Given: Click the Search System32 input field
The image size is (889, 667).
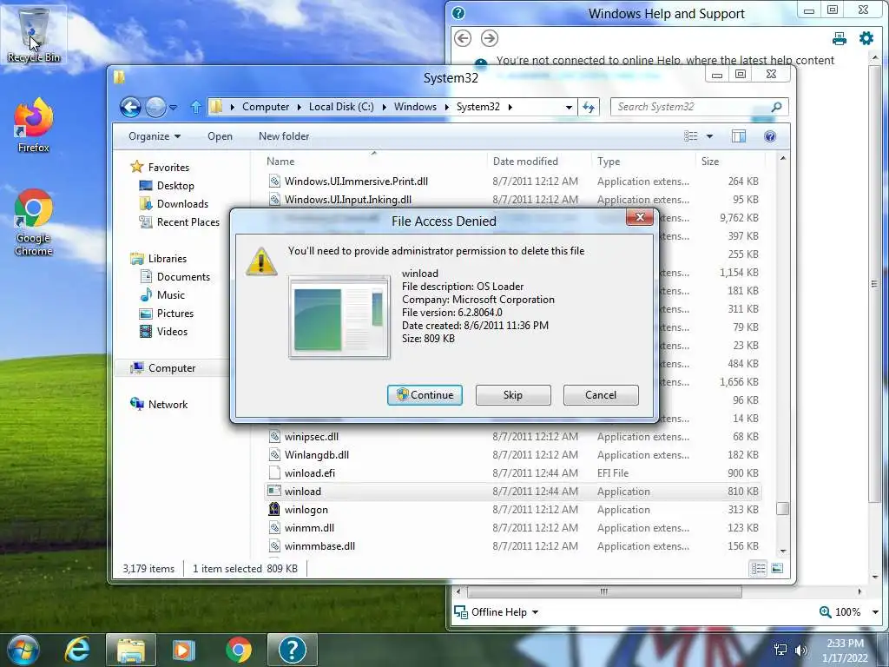Looking at the screenshot, I should (x=690, y=107).
